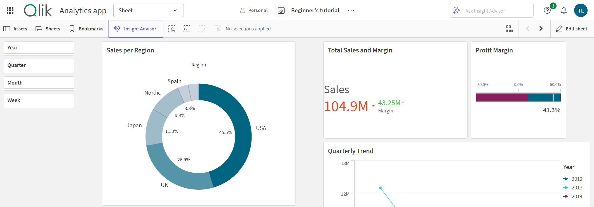This screenshot has height=207, width=594.
Task: Open the notifications bell
Action: [x=564, y=11]
